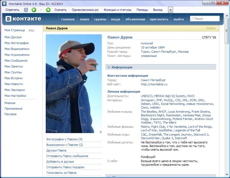
Task: Click the MENSA High IQ Society link
Action: [170, 96]
